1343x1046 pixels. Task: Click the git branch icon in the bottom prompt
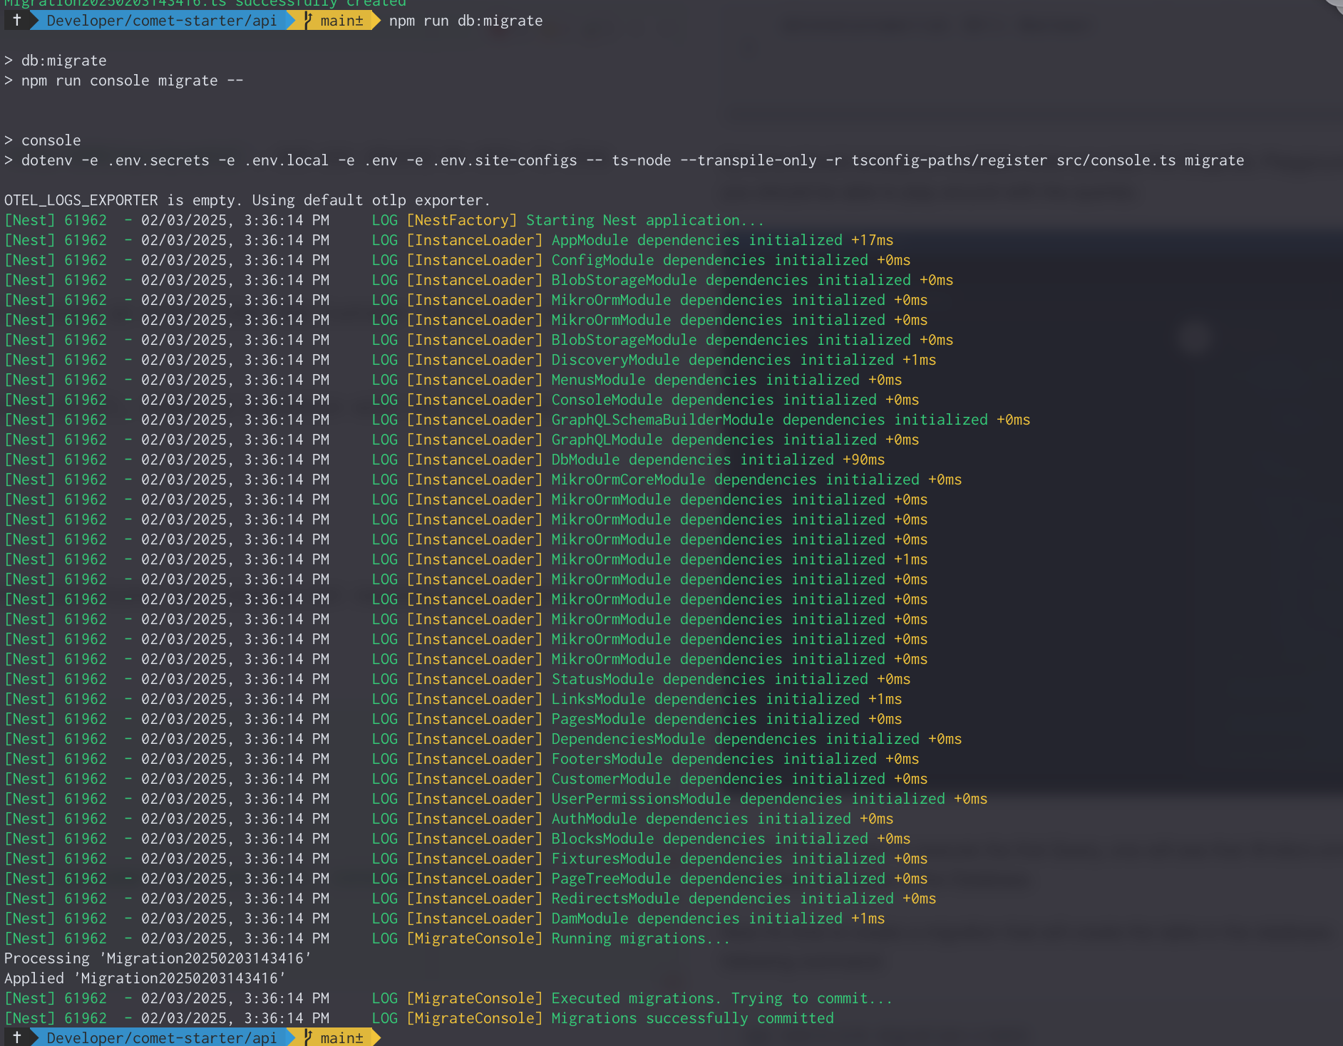(309, 1037)
